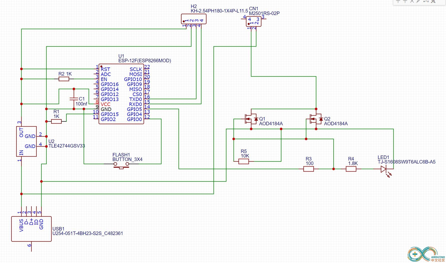This screenshot has height=263, width=446.
Task: Click the RST pin label on U1
Action: click(x=105, y=69)
